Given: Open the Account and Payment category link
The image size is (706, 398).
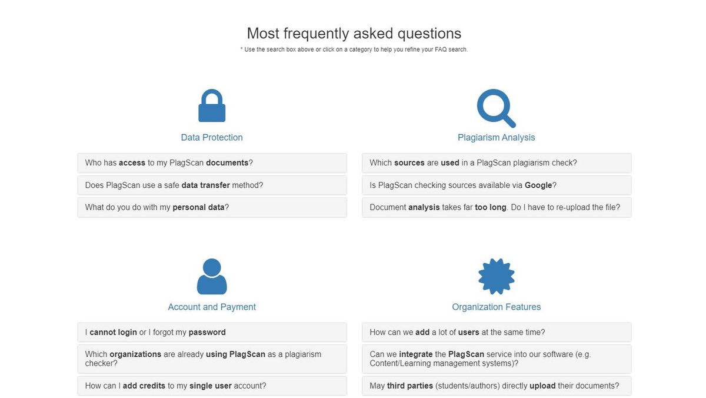Looking at the screenshot, I should pos(212,306).
